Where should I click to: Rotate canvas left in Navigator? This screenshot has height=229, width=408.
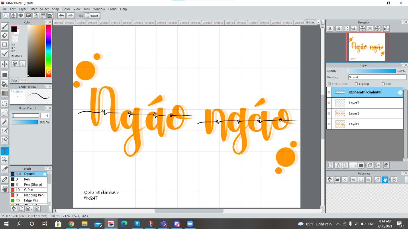point(363,28)
